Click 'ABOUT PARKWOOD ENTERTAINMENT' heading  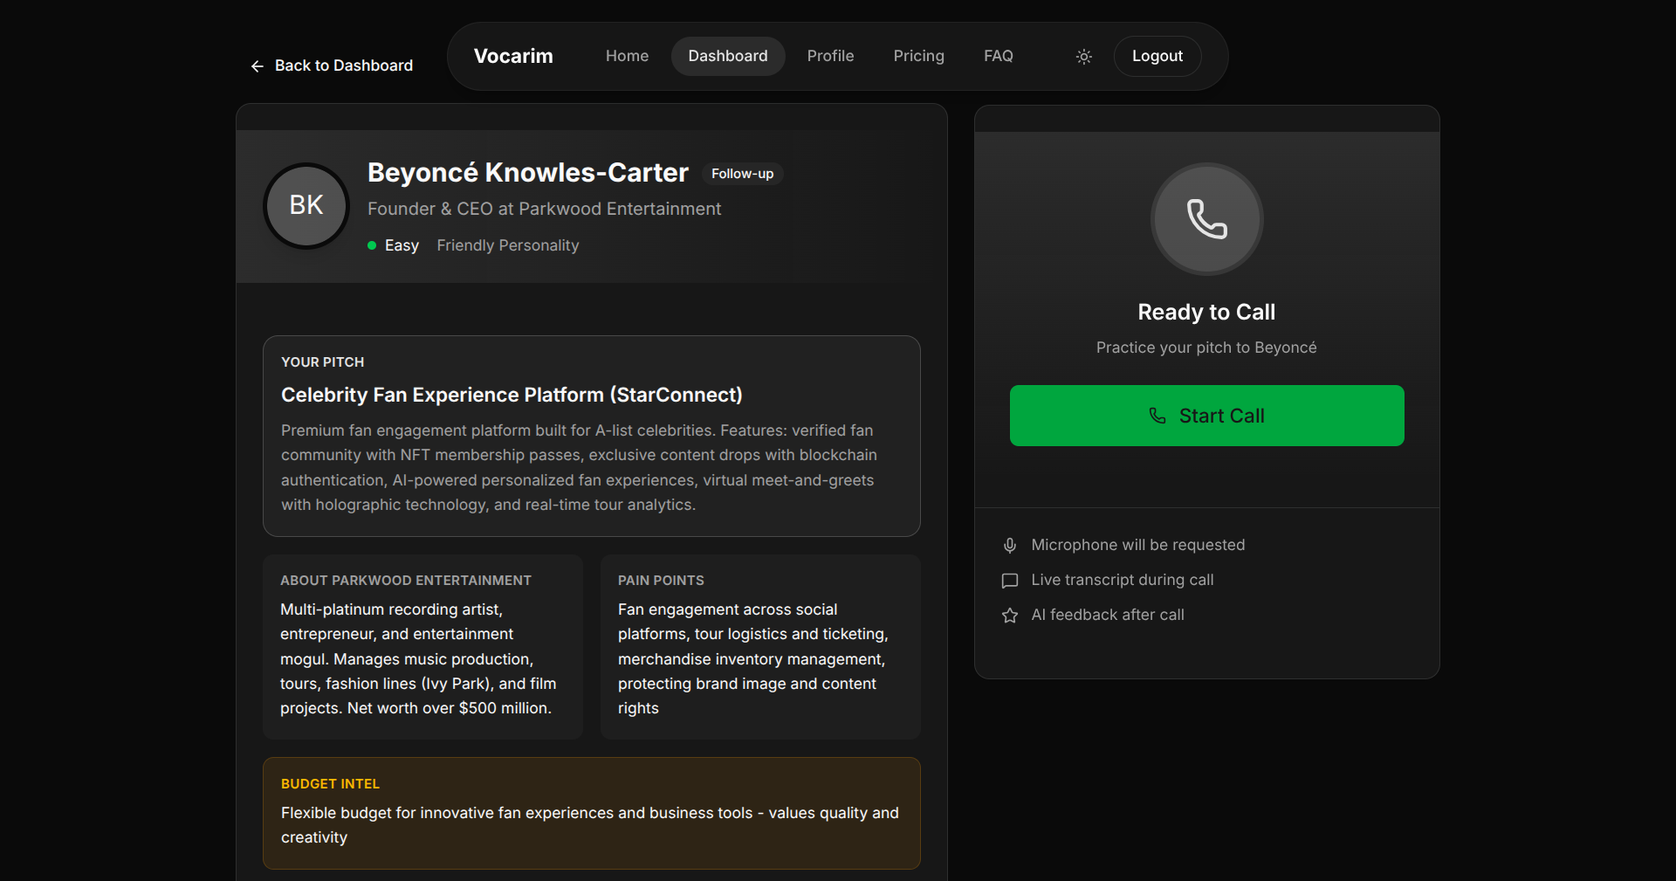[x=406, y=581]
